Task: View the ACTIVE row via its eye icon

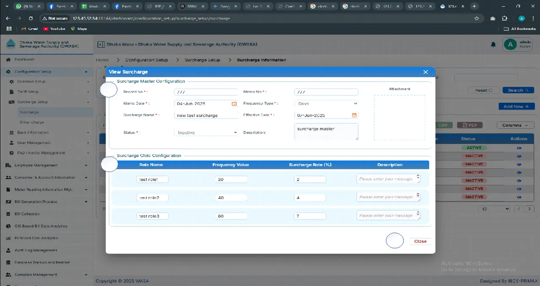Action: pyautogui.click(x=518, y=148)
